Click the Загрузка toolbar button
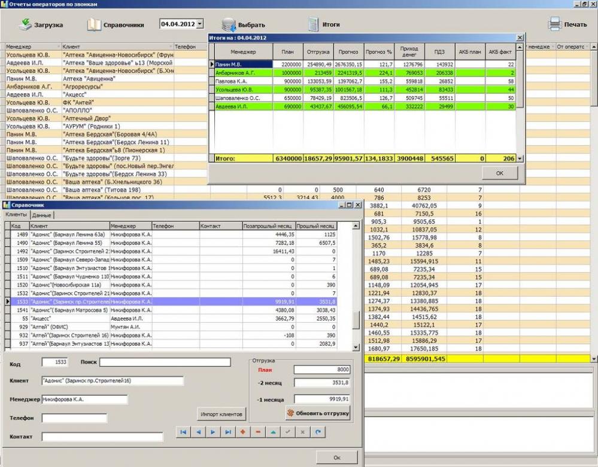This screenshot has height=467, width=598. pos(41,25)
